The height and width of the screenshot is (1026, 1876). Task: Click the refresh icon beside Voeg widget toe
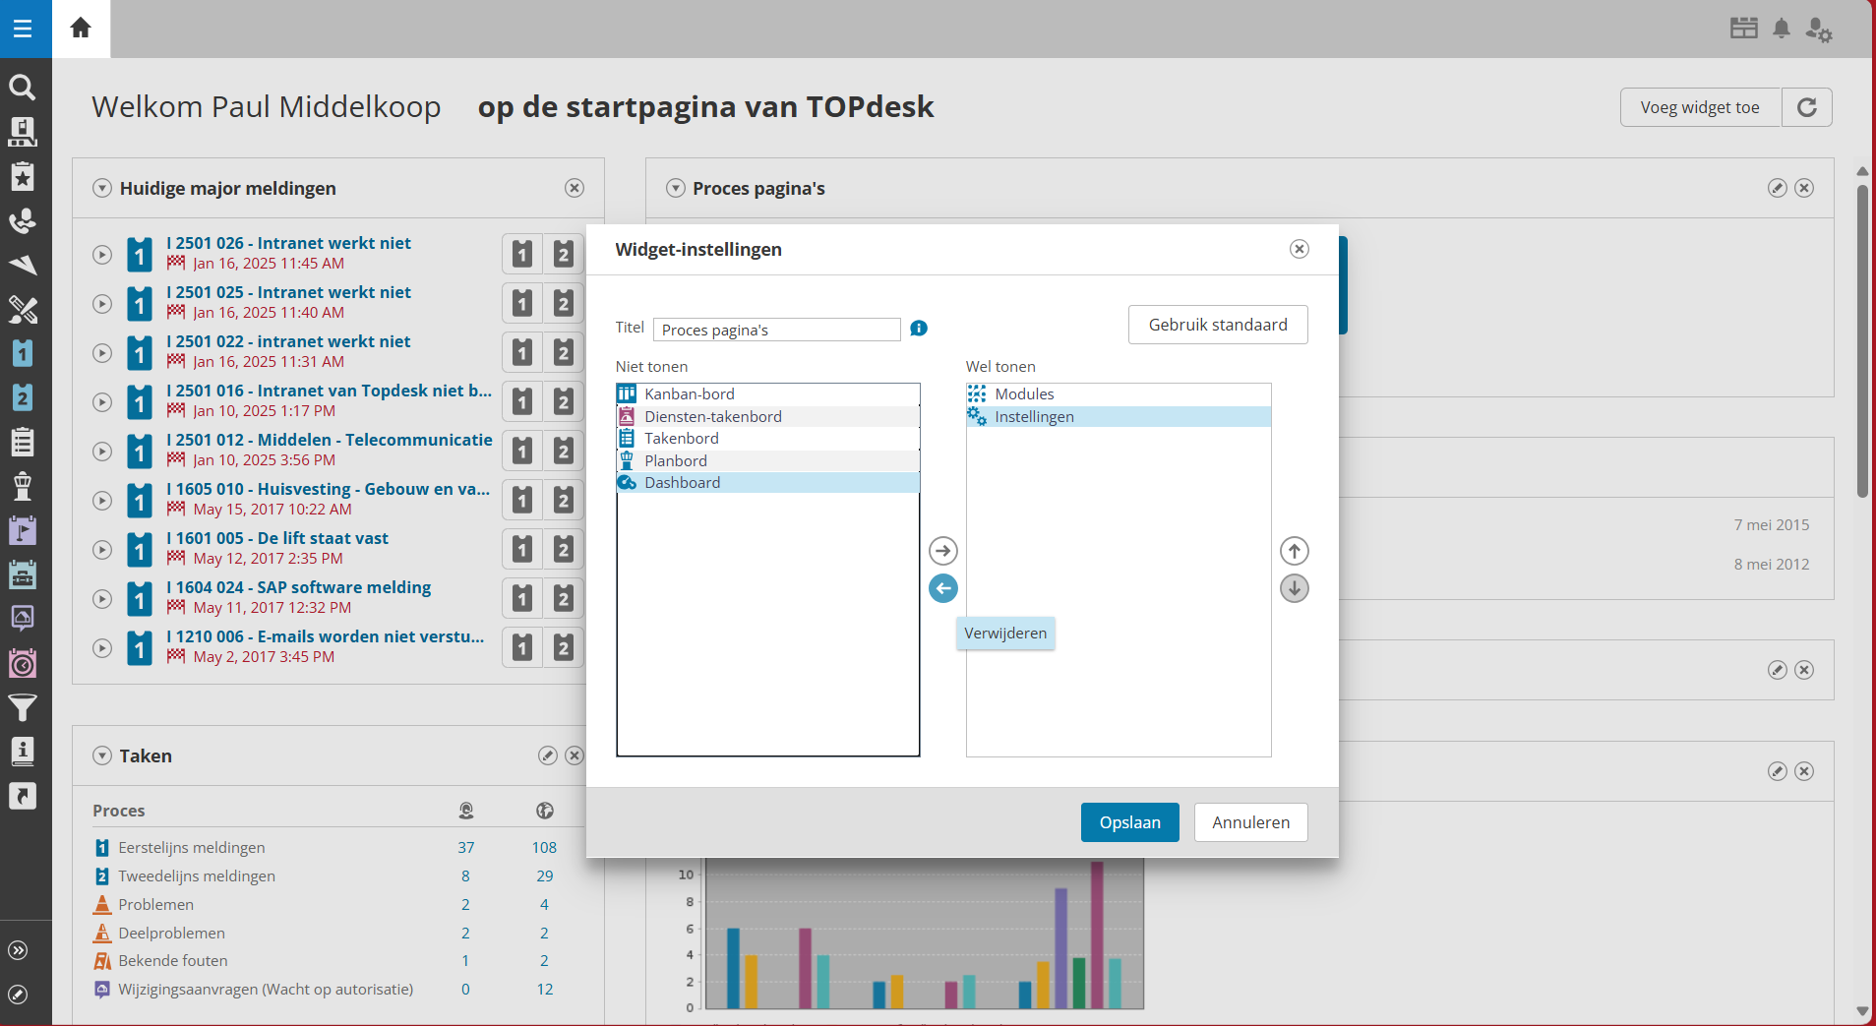(x=1806, y=107)
